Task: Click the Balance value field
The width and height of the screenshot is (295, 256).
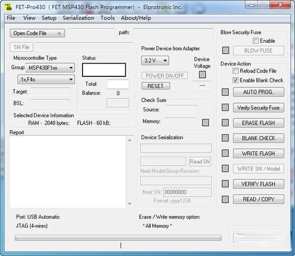Action: (118, 93)
